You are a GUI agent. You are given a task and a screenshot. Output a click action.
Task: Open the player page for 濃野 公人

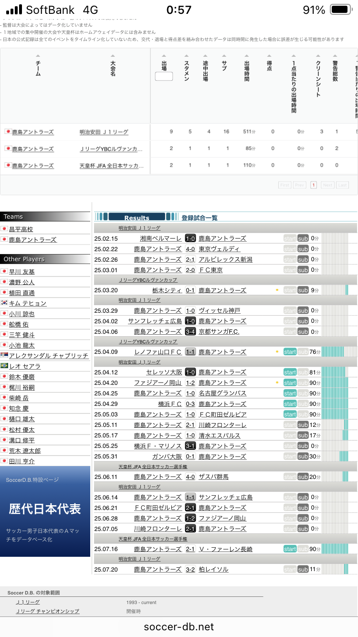click(22, 282)
